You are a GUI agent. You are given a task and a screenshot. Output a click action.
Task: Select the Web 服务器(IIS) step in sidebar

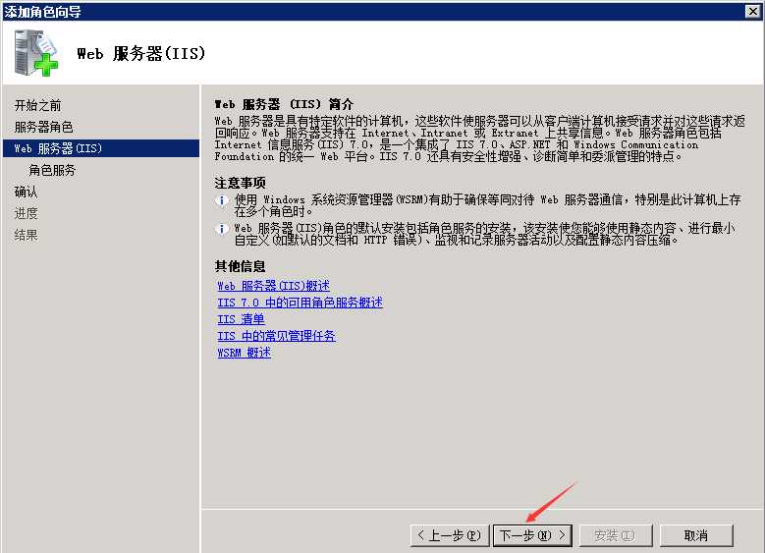click(x=101, y=148)
